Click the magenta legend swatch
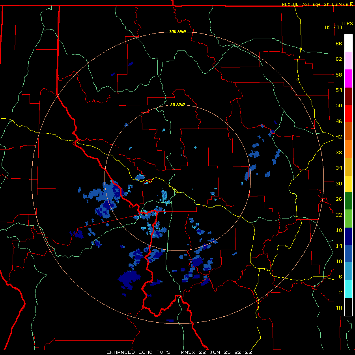Viewport: 355px width, 355px height. click(x=348, y=78)
